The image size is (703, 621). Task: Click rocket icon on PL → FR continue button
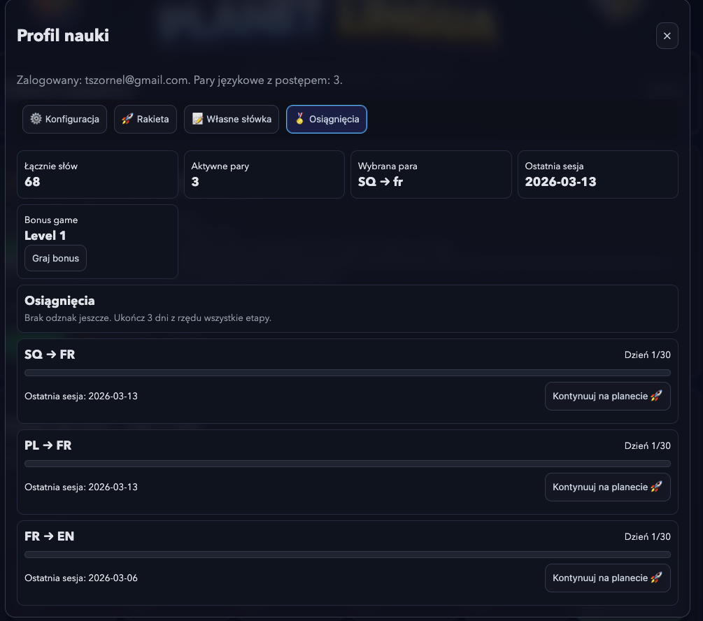pos(656,487)
